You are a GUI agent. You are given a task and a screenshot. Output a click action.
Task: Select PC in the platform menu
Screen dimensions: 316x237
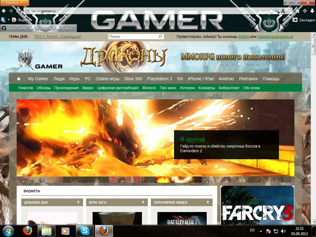click(88, 79)
